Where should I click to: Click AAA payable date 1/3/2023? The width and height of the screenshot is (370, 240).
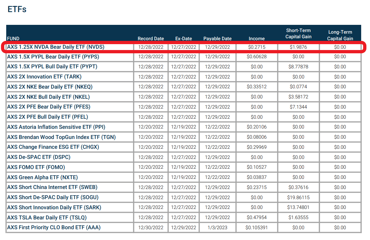point(217,228)
